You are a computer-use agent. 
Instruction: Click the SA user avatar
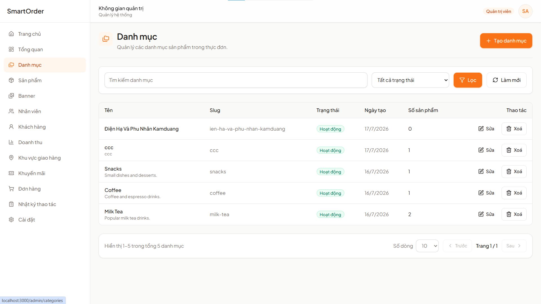pos(525,11)
